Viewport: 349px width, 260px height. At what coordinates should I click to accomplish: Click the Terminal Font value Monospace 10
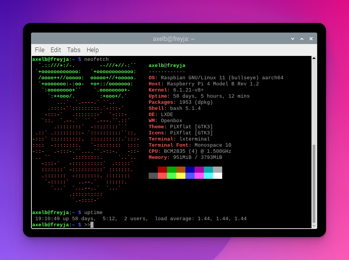213,145
